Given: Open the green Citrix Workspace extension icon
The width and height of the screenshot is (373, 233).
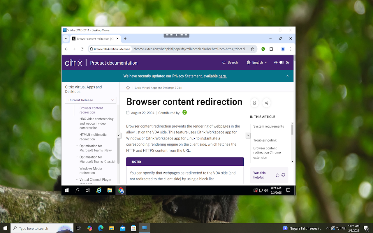Looking at the screenshot, I should (x=263, y=49).
